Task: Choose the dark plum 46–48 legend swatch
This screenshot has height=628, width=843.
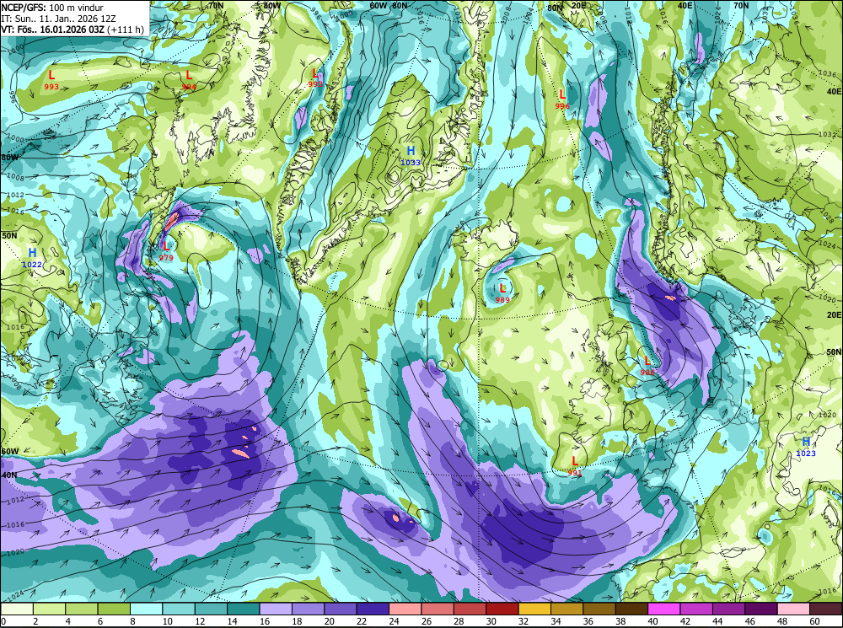Action: 761,609
